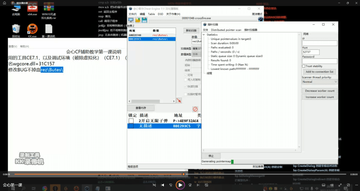Open the Recycle Bin desktop icon
Image resolution: width=360 pixels, height=191 pixels.
coord(16,29)
